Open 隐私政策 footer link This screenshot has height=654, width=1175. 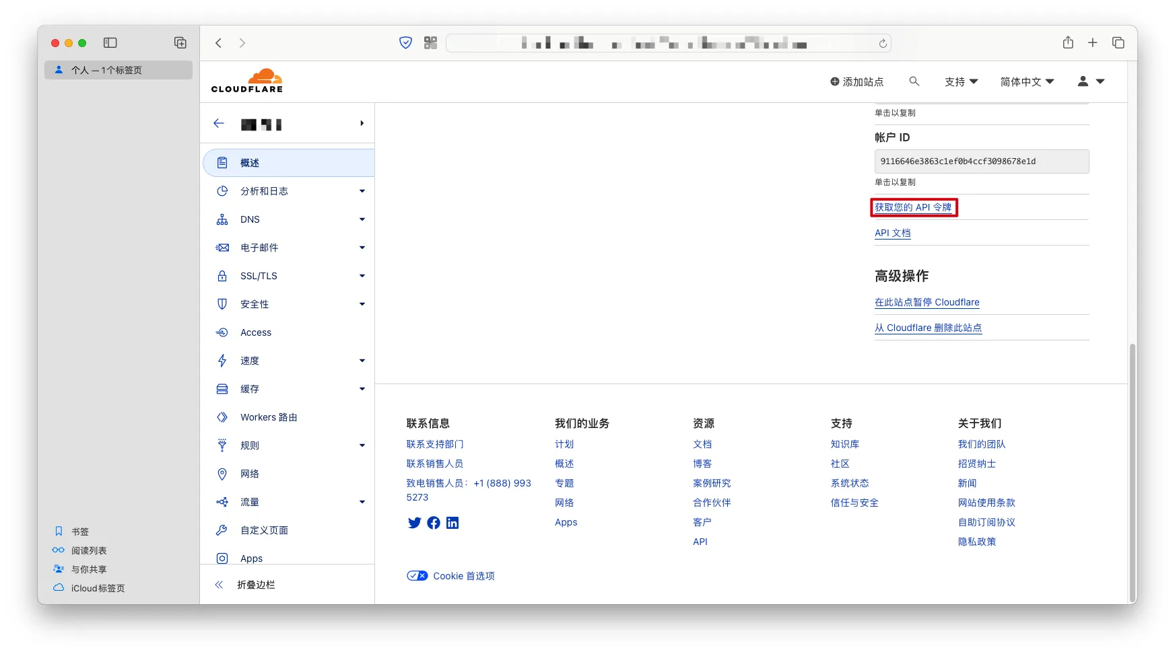click(x=977, y=542)
